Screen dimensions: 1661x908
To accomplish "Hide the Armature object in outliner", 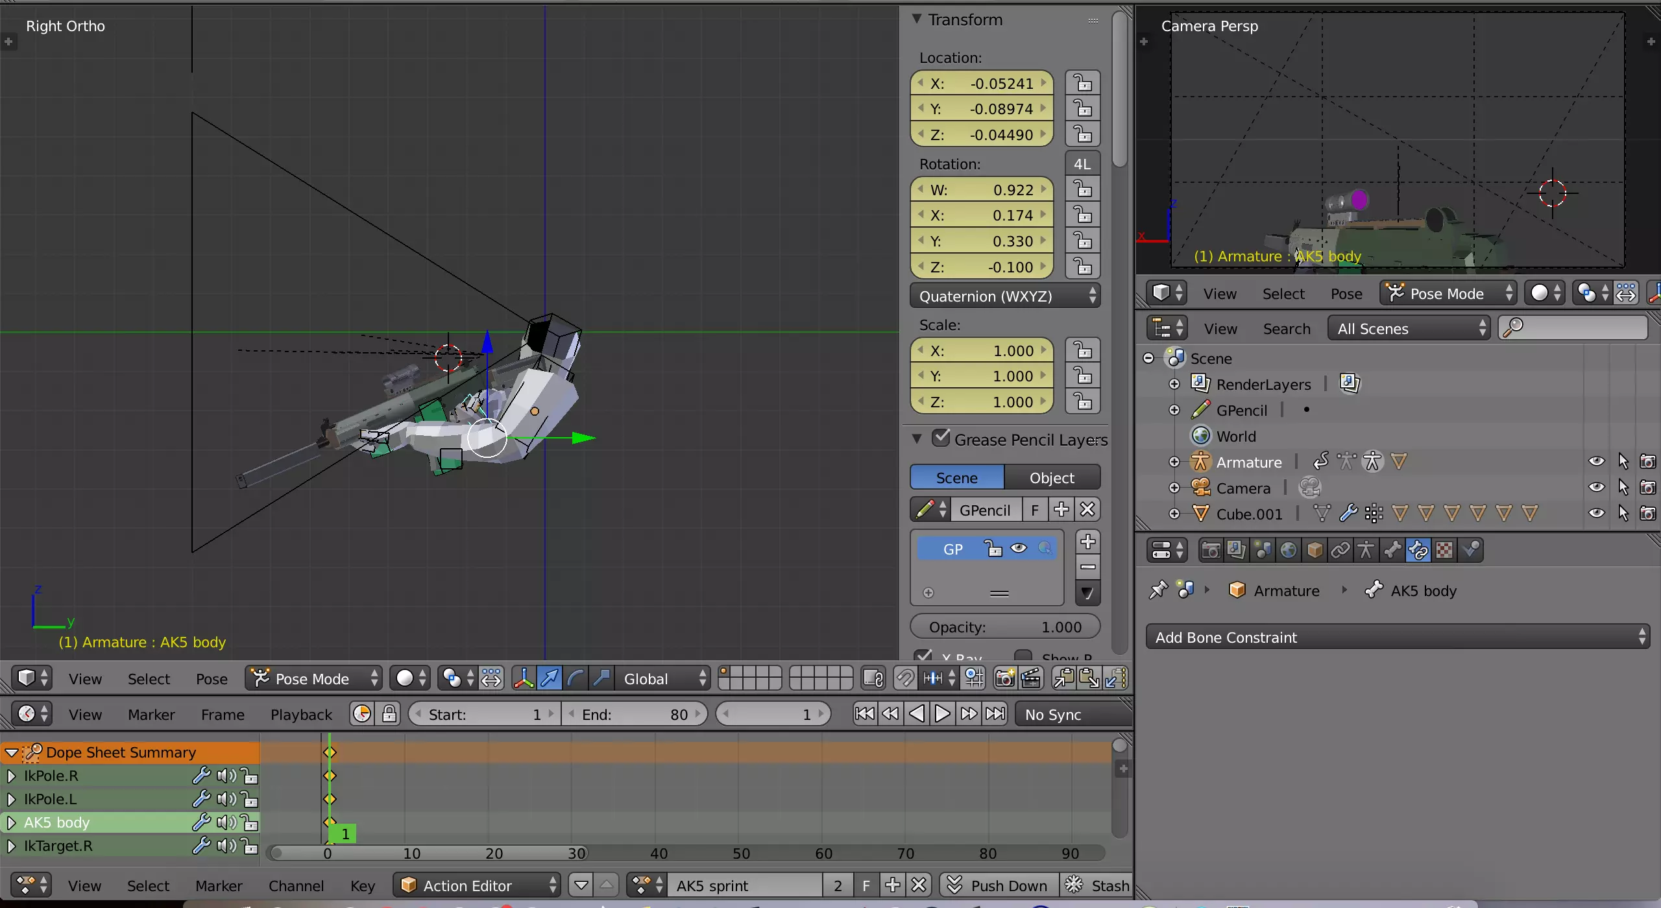I will [x=1596, y=462].
